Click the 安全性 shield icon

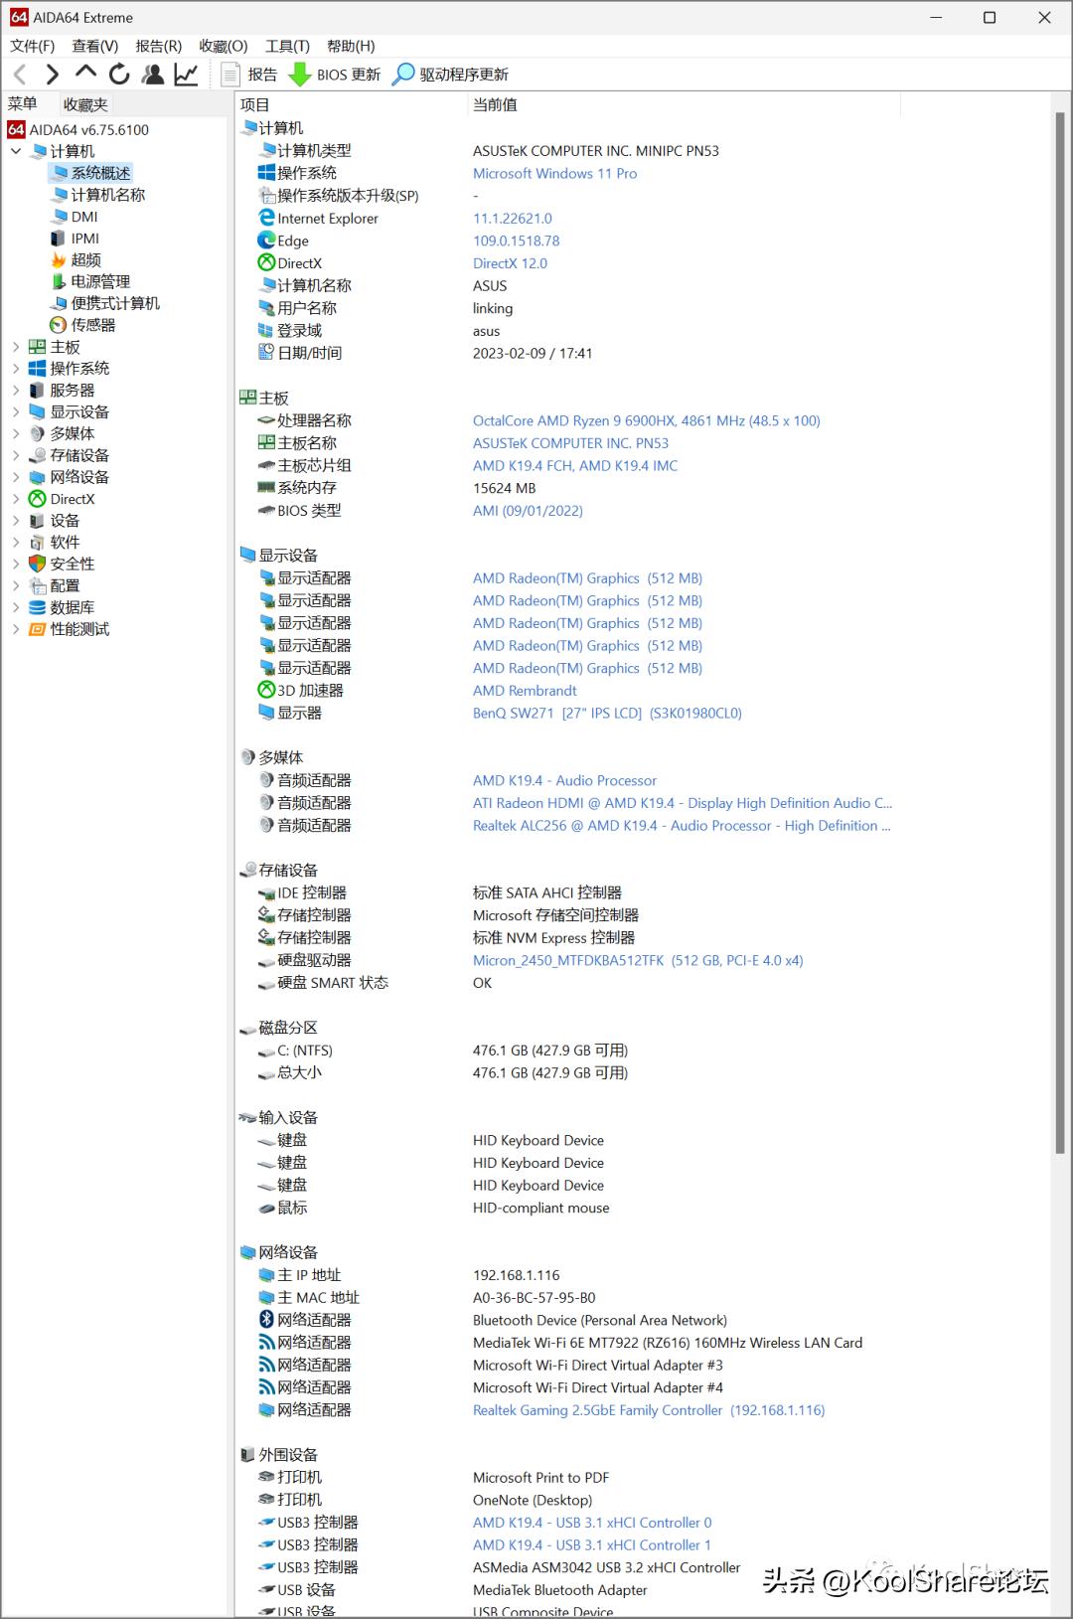pyautogui.click(x=38, y=564)
